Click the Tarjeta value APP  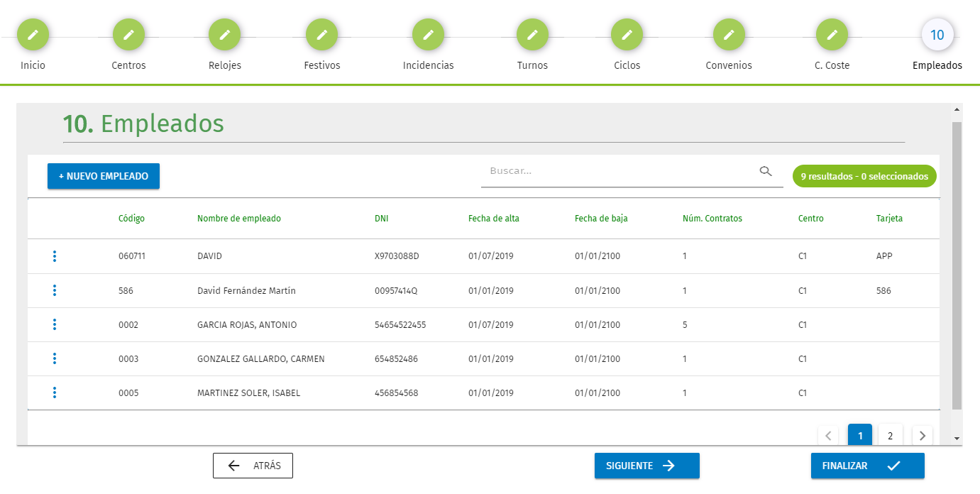pyautogui.click(x=884, y=256)
